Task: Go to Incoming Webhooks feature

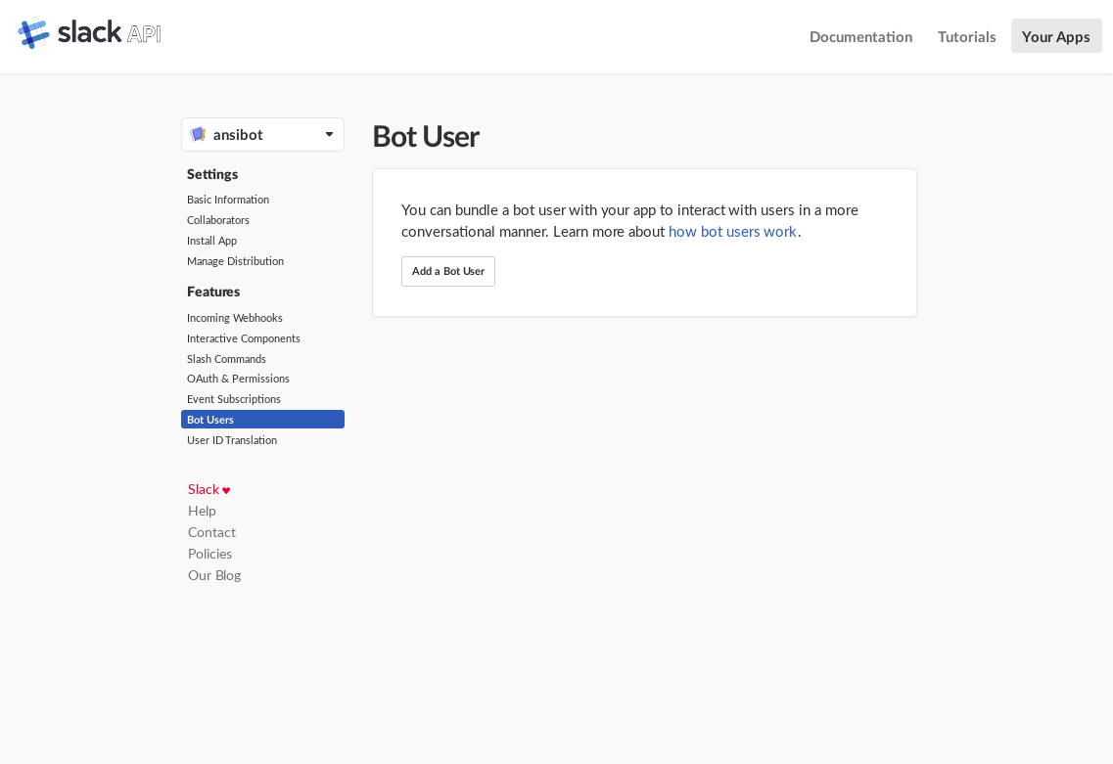Action: tap(235, 318)
